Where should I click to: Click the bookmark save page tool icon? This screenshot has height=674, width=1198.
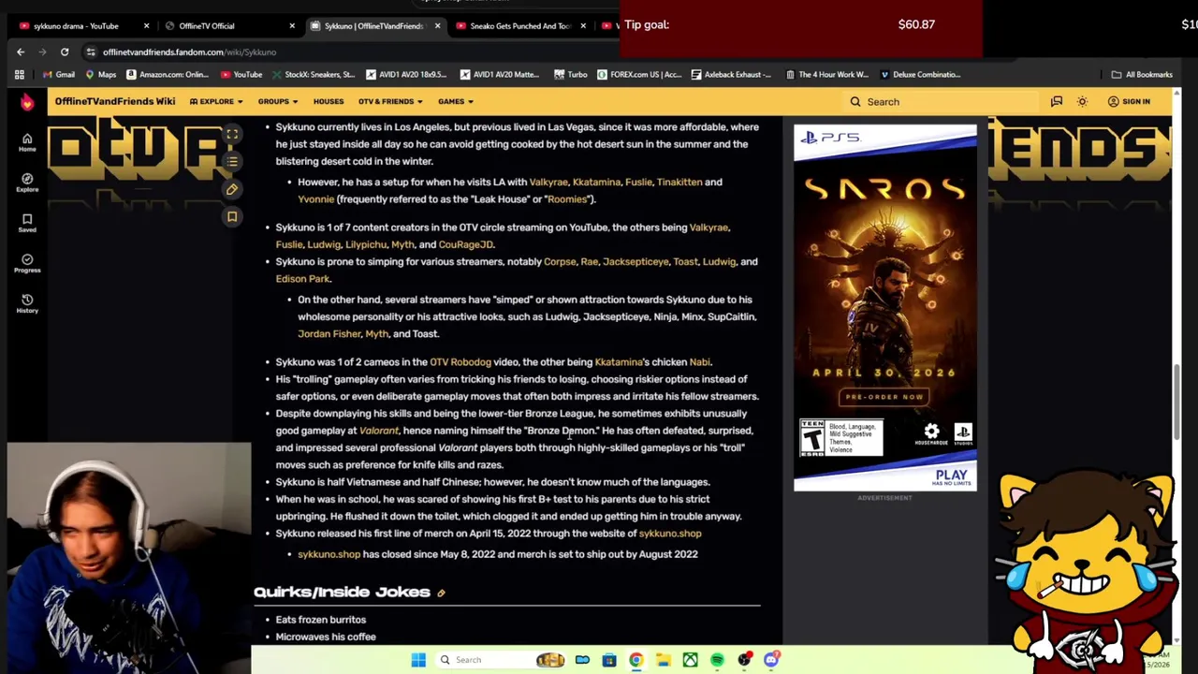232,216
